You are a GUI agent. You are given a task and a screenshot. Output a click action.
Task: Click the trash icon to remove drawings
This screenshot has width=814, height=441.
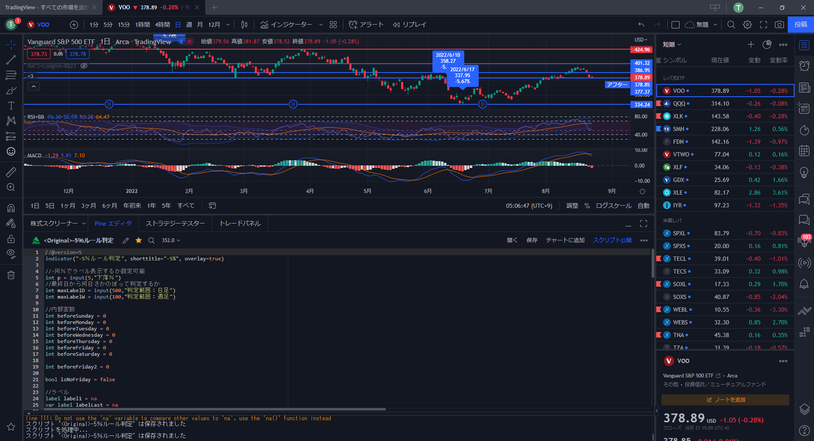pos(11,275)
